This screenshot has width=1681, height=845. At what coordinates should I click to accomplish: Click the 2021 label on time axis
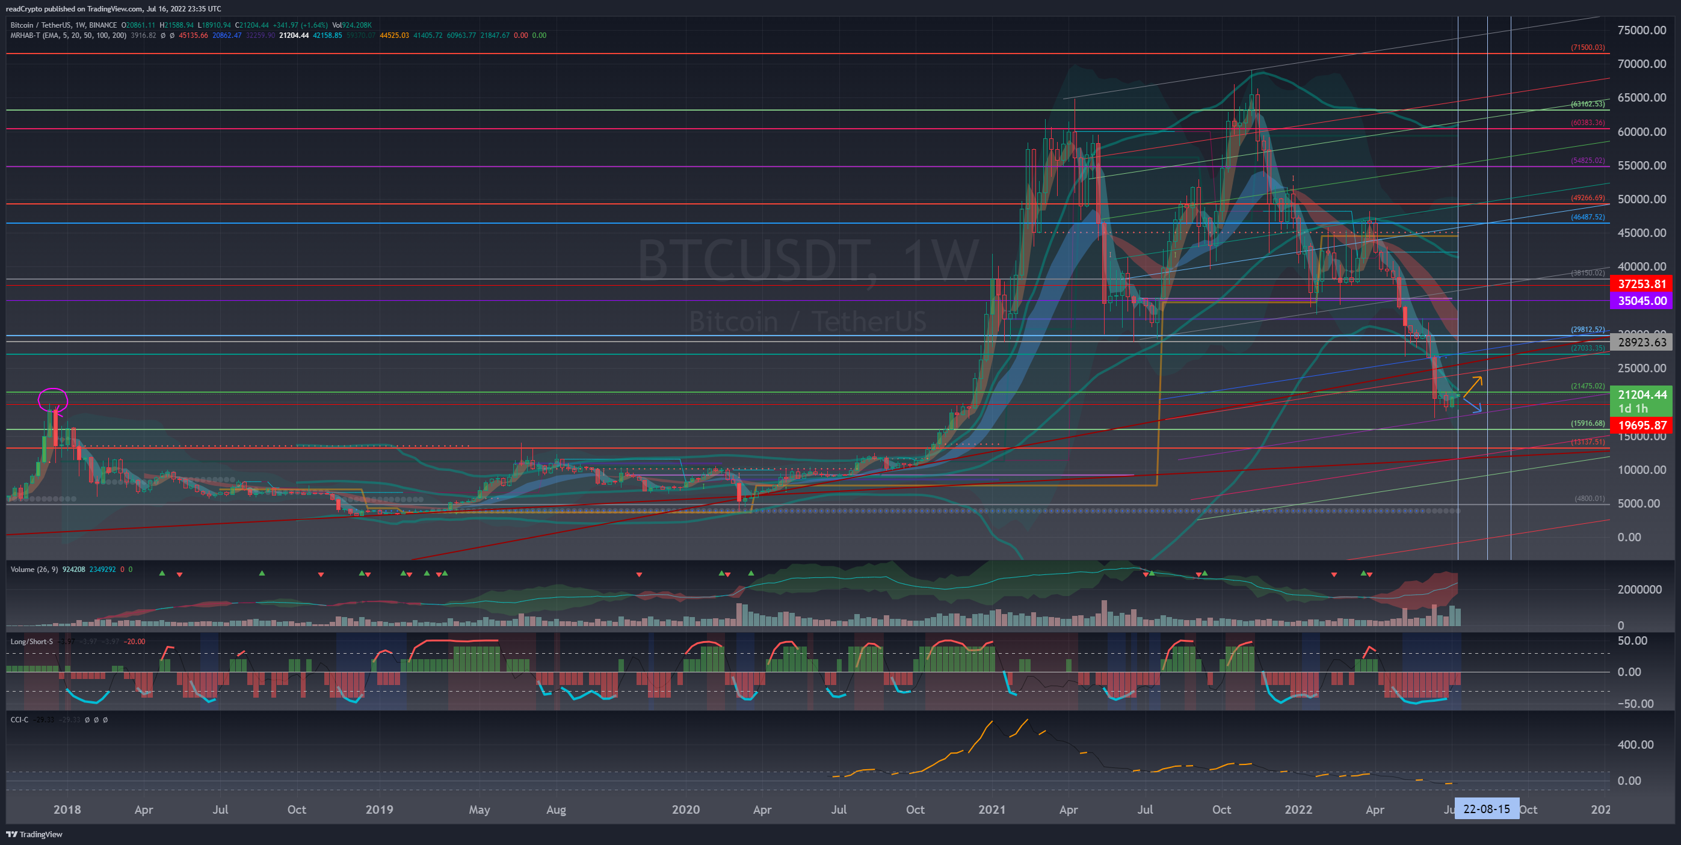[992, 809]
